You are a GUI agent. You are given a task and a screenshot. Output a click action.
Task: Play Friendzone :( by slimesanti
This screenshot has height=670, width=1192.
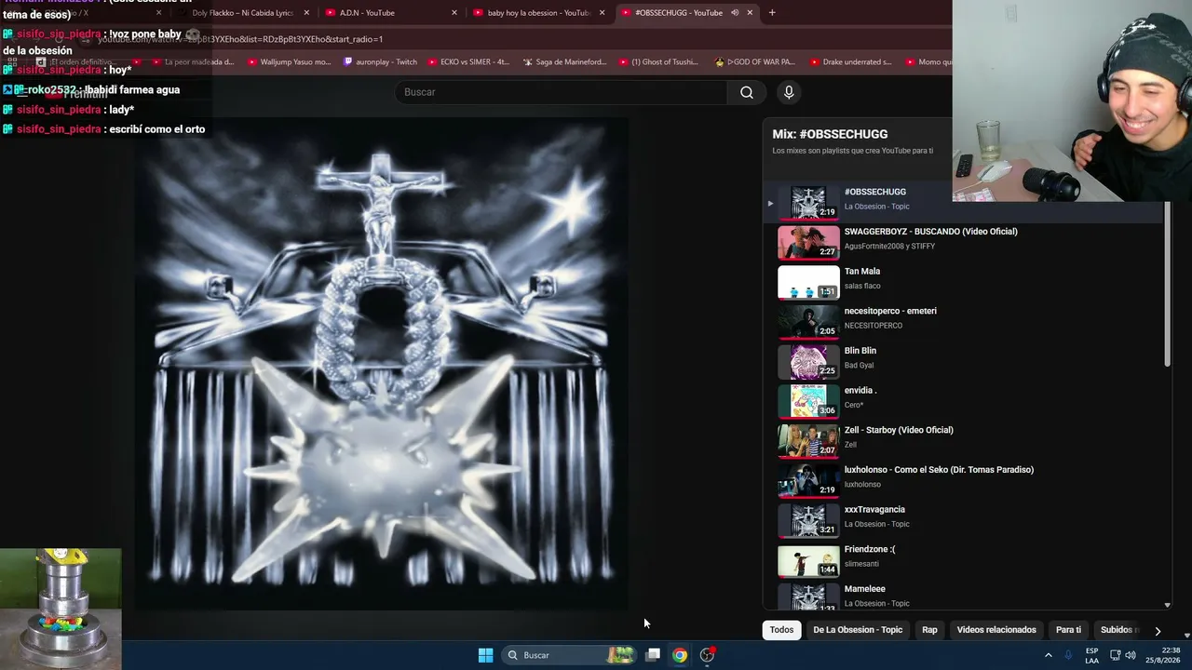(964, 559)
